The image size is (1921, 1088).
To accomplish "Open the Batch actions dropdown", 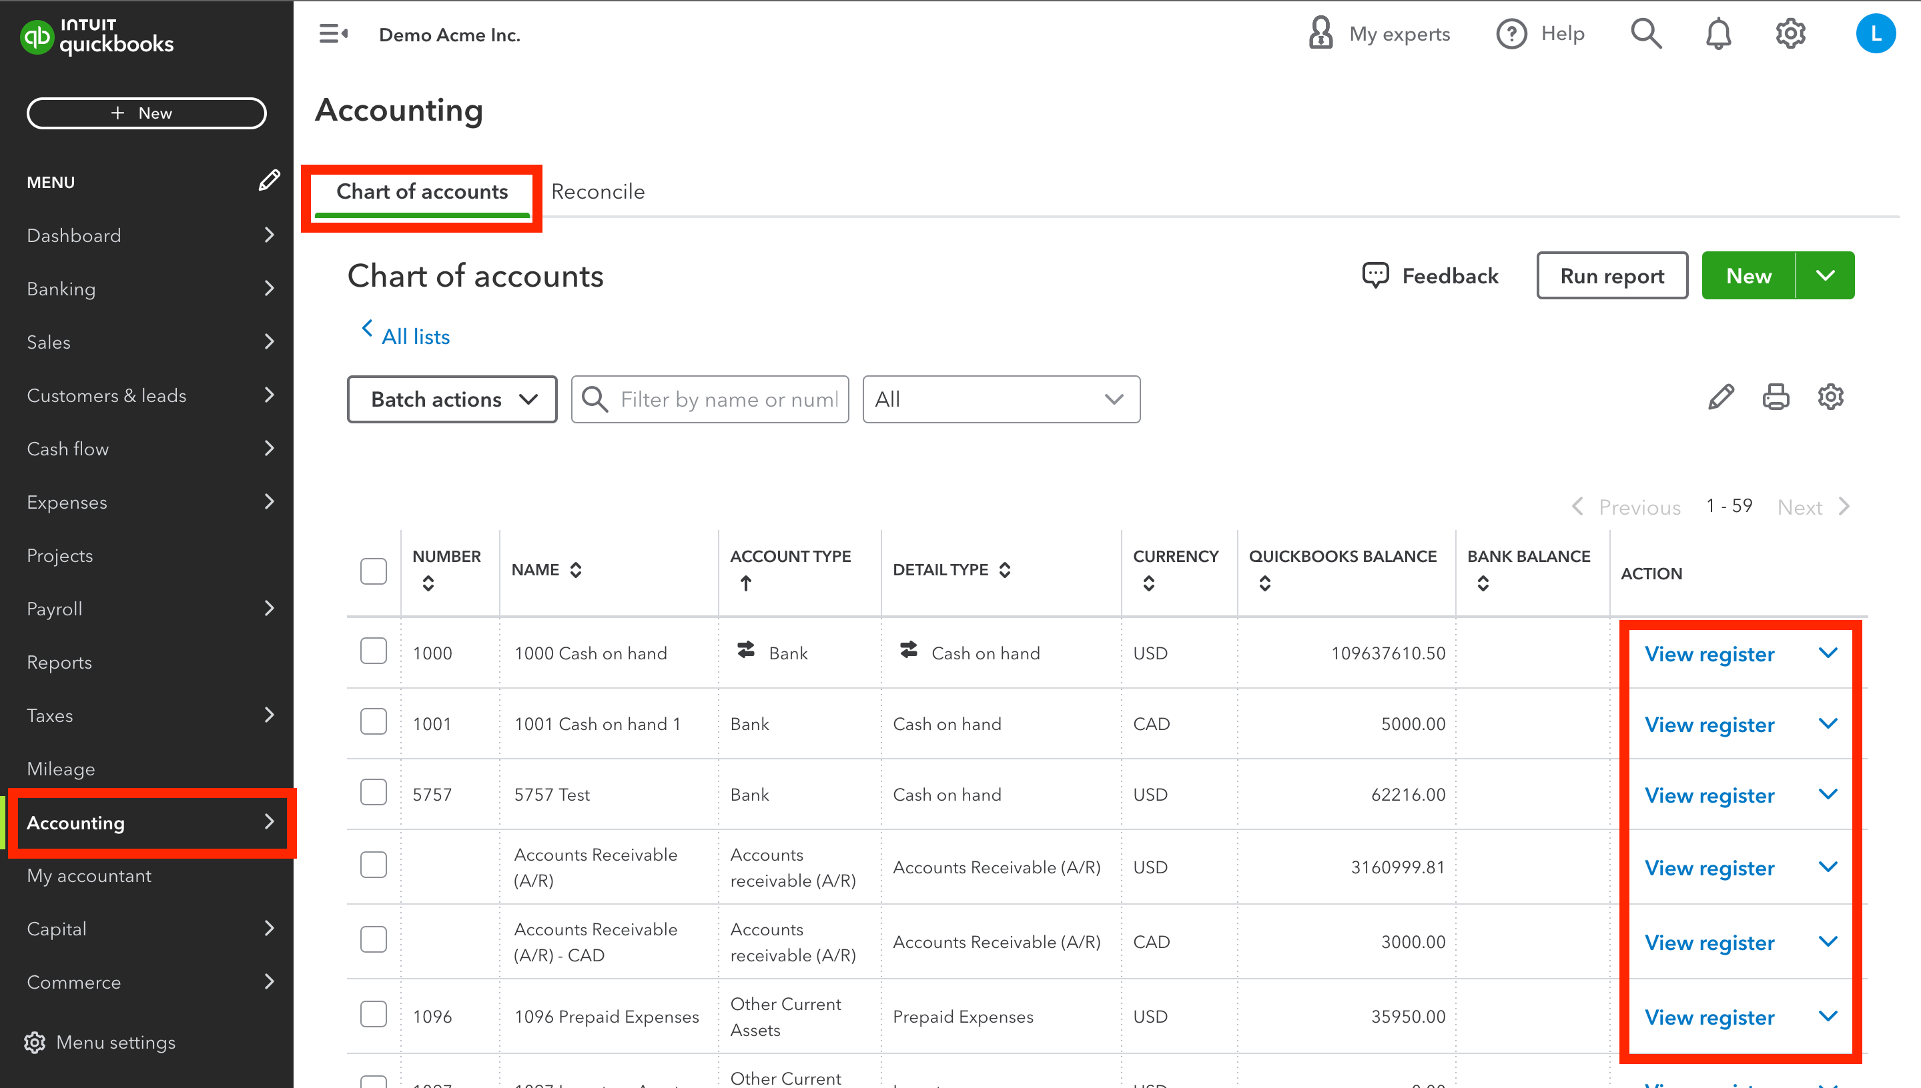I will [452, 400].
